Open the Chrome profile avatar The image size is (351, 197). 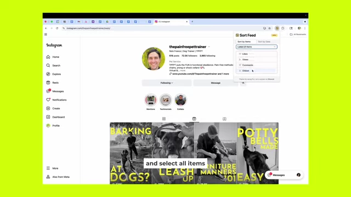tap(299, 28)
